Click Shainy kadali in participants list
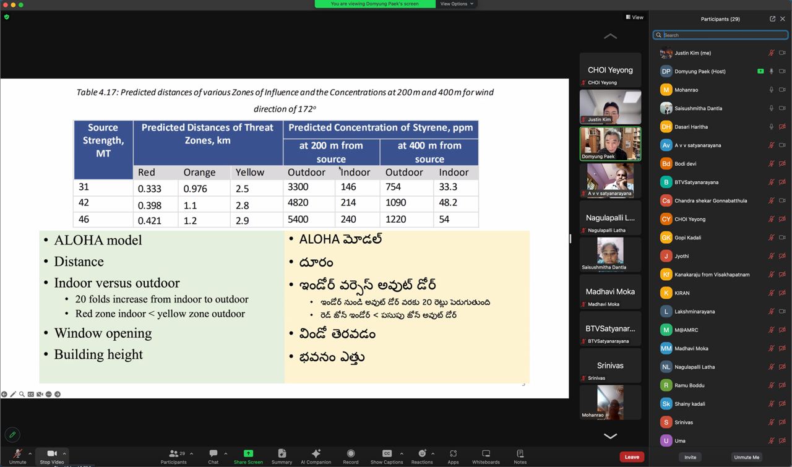This screenshot has height=467, width=792. coord(720,404)
